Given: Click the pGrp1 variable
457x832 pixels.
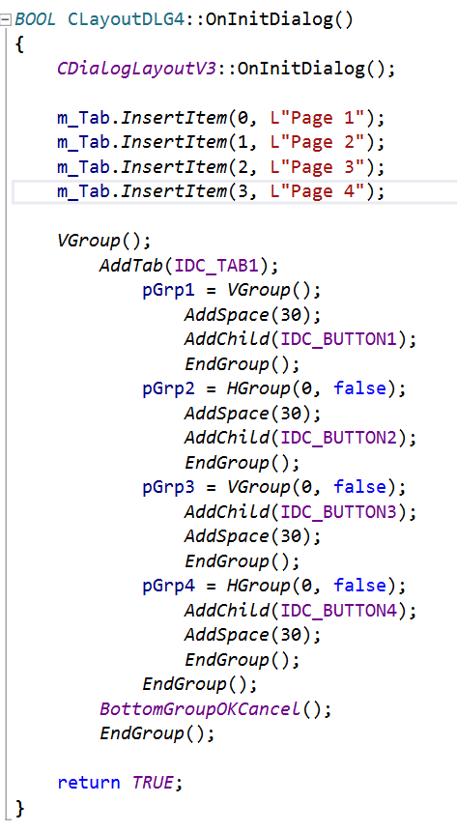Looking at the screenshot, I should click(168, 291).
